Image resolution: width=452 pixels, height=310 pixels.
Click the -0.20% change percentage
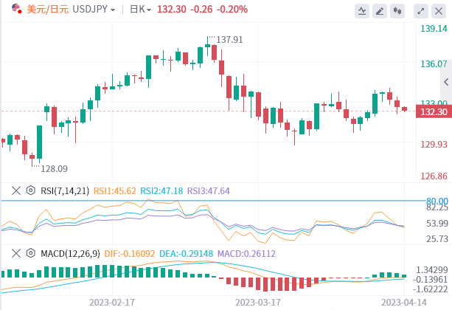click(x=232, y=10)
